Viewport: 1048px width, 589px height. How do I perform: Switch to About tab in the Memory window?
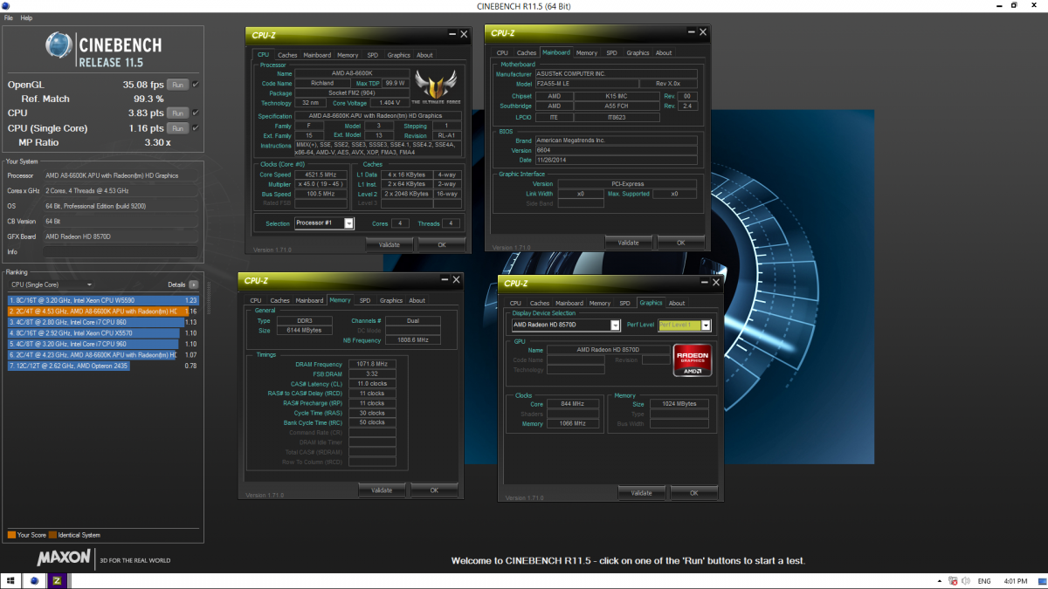[x=417, y=300]
